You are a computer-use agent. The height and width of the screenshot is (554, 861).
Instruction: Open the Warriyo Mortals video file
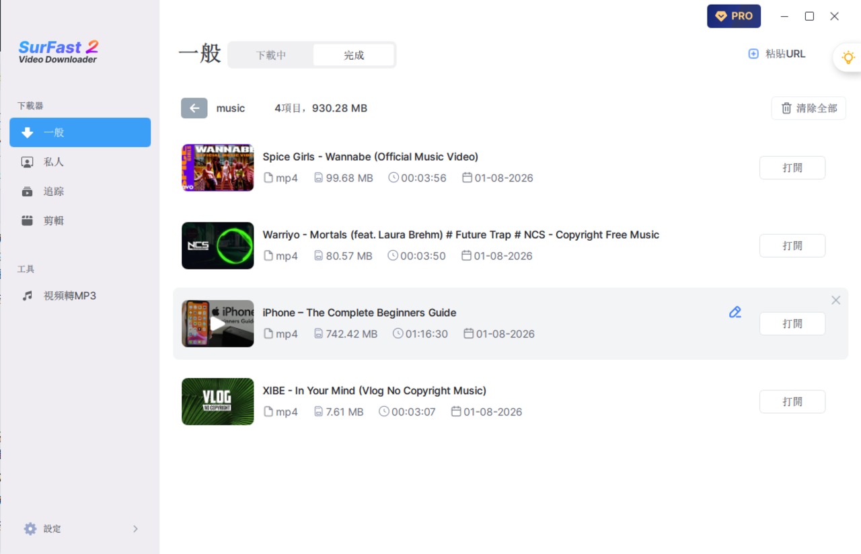[x=792, y=246]
